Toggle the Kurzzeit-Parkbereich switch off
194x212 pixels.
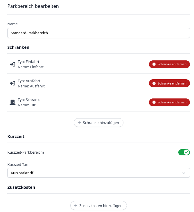[184, 152]
